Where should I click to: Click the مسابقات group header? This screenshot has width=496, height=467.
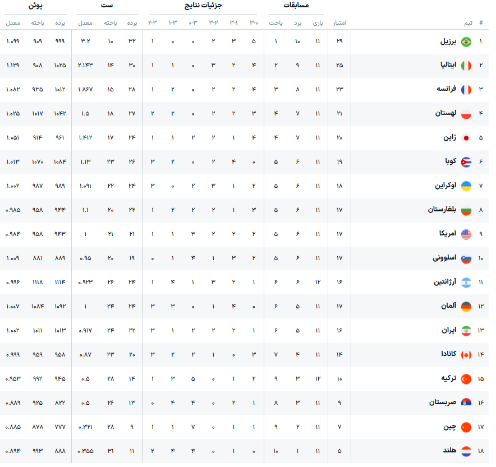tap(297, 6)
